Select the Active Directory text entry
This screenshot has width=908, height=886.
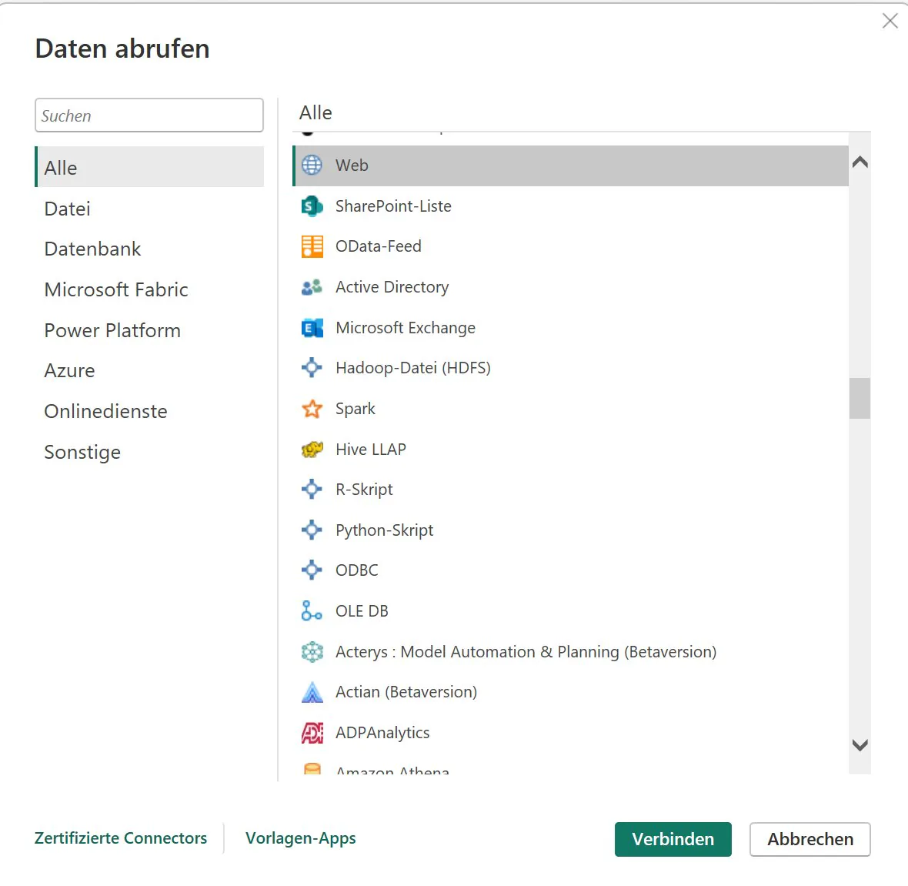[x=392, y=287]
